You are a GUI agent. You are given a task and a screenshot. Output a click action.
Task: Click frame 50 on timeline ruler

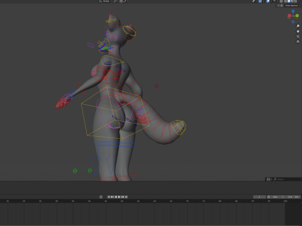click(122, 201)
